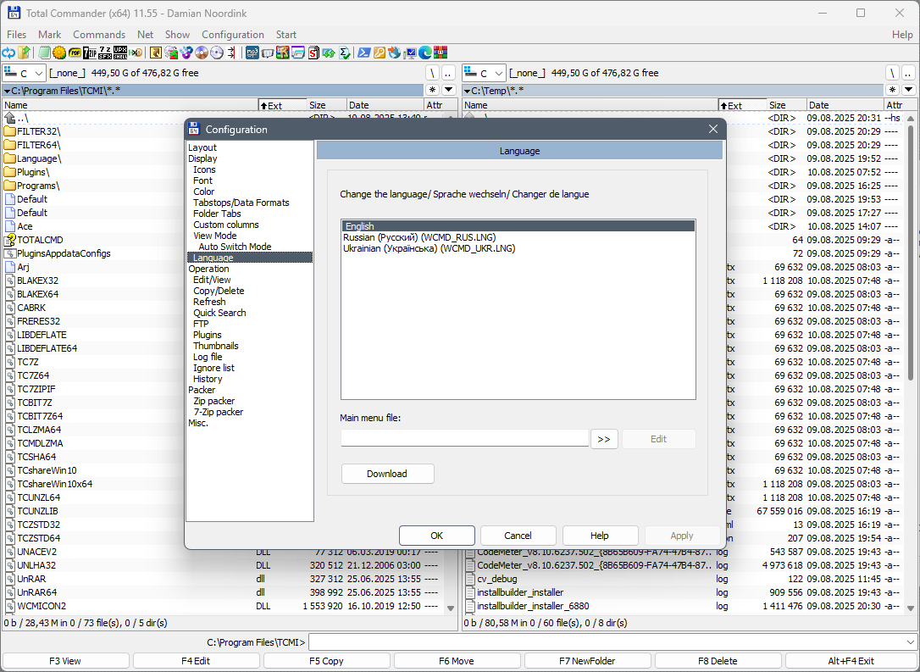Select Zip packer in configuration tree

click(214, 401)
